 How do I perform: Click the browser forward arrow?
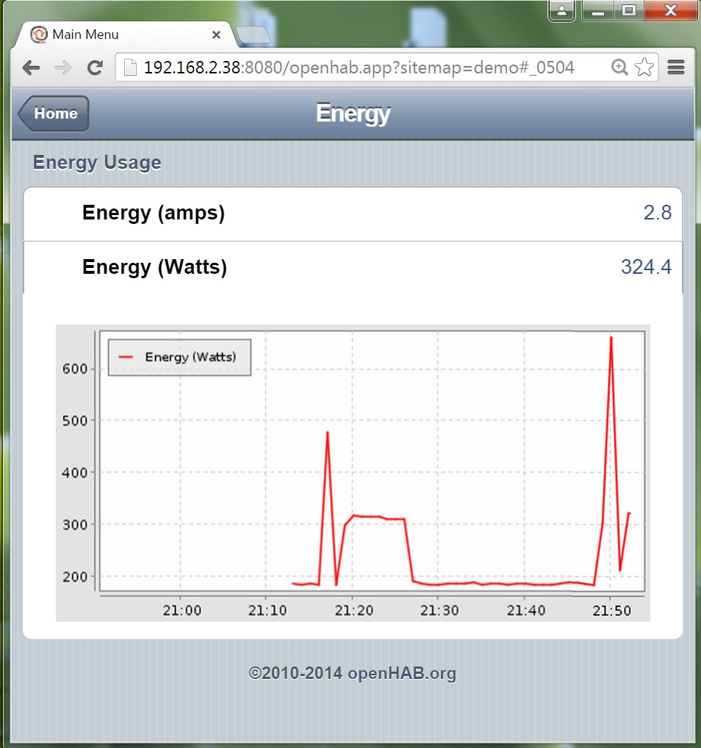[63, 67]
